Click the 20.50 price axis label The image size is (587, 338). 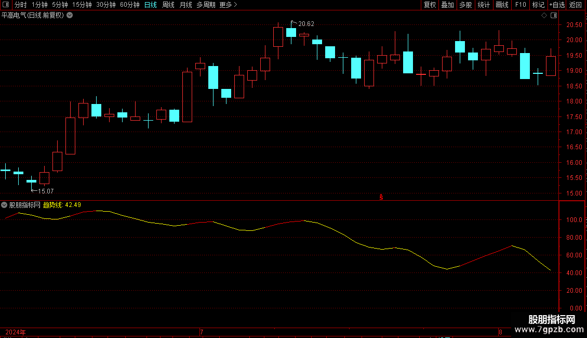[574, 25]
